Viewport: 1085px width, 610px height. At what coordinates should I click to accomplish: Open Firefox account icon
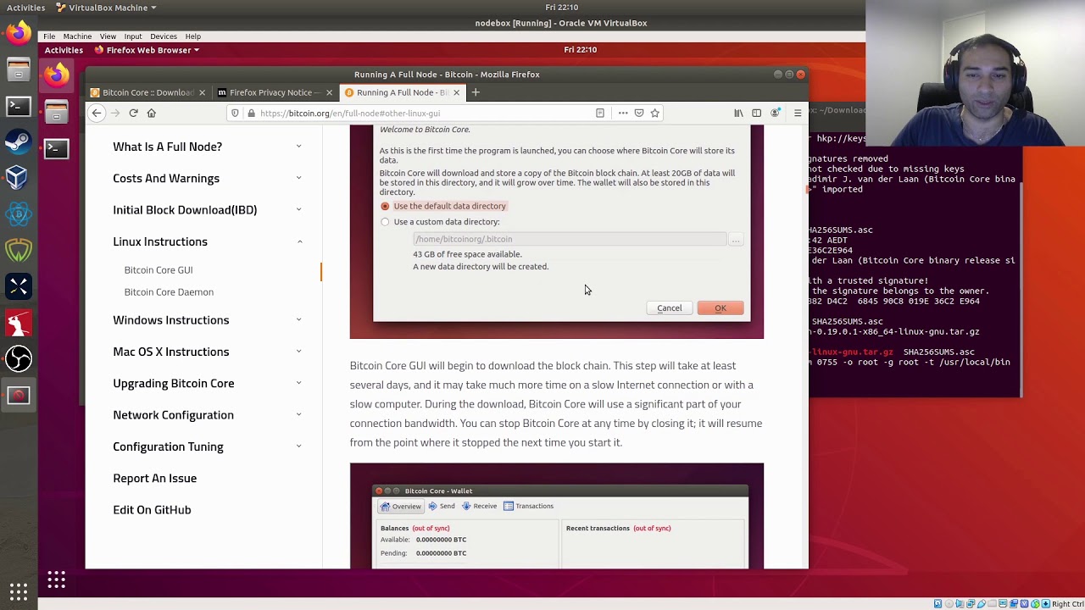775,113
